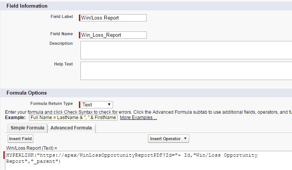Select the Advanced Formula tab

point(71,128)
